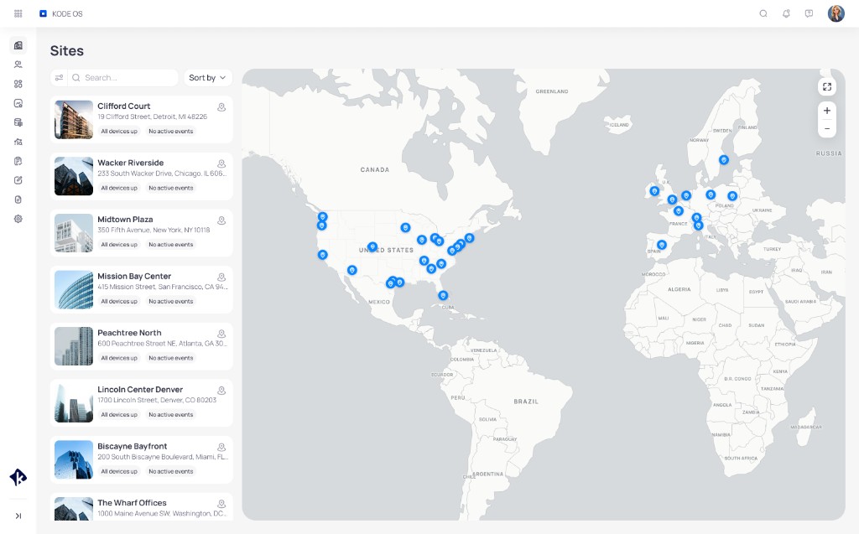859x534 pixels.
Task: Open the building search icon in sidebar
Action: [x=18, y=142]
